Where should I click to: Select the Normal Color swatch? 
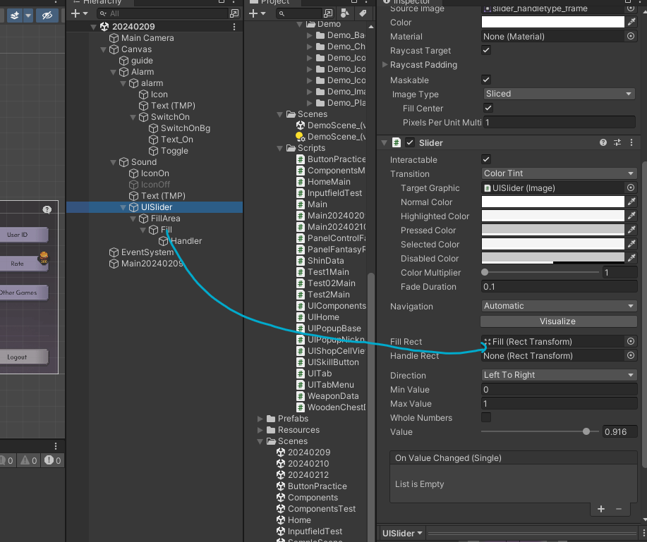(553, 202)
